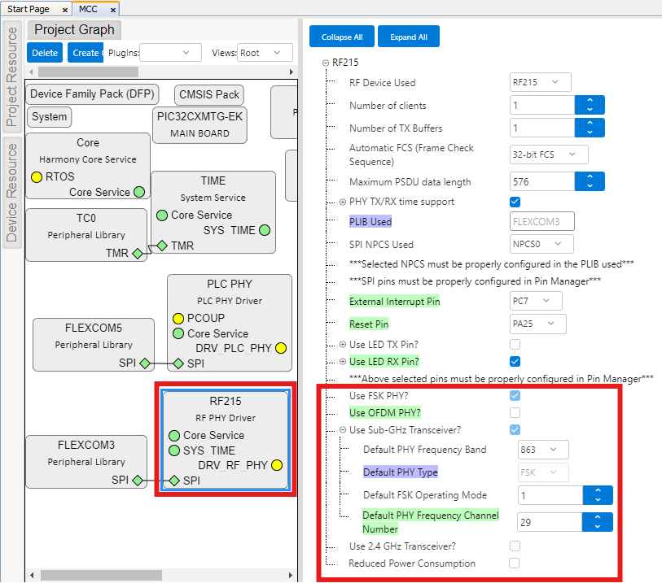Click yellow DRV_RF_PHY capability circle
Screen dimensions: 662x583
coord(277,465)
